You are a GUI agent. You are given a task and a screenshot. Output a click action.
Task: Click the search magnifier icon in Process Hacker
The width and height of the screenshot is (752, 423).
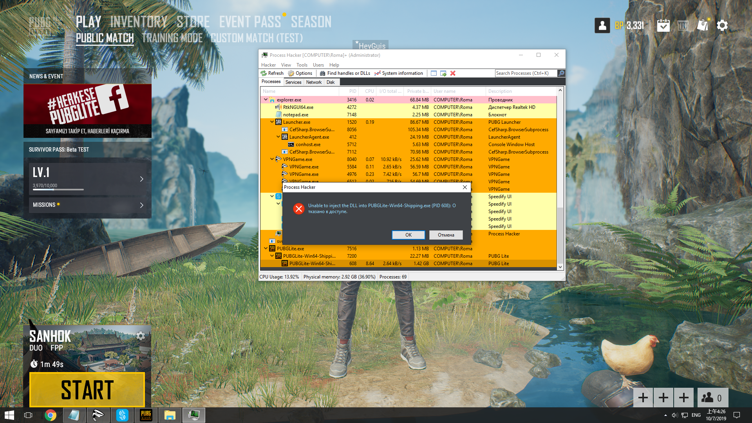[561, 73]
